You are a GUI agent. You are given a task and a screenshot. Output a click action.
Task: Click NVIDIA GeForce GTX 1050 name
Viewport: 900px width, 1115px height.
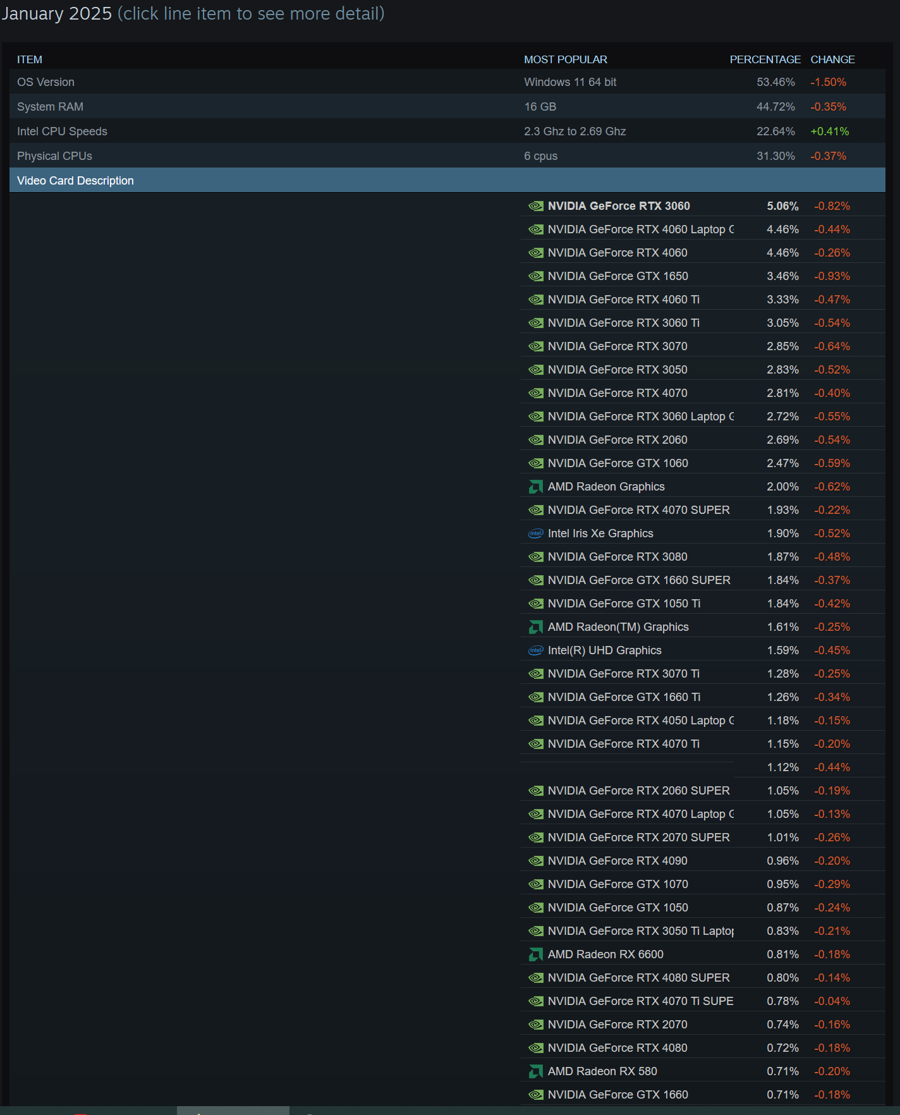coord(618,908)
